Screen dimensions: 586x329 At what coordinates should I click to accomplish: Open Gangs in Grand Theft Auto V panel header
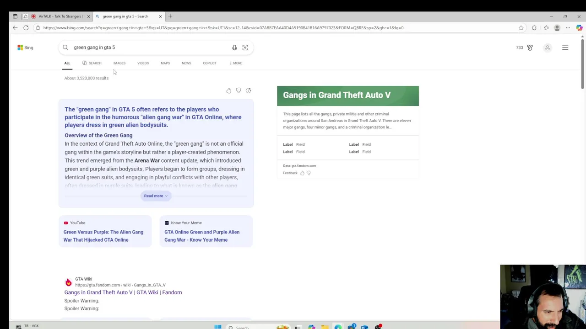348,96
